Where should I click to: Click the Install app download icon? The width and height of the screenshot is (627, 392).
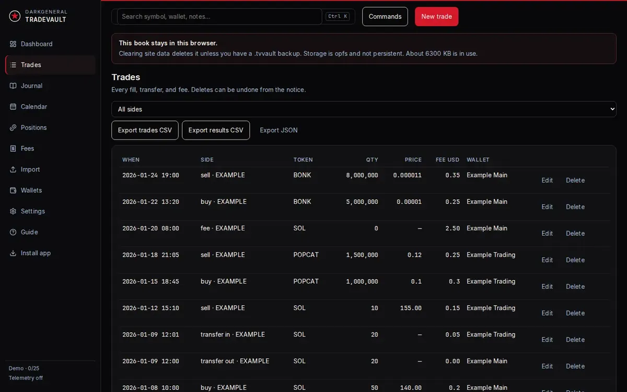13,253
